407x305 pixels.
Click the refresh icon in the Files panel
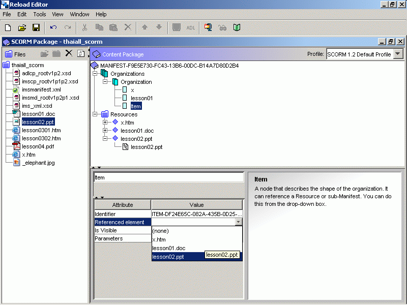pos(81,54)
